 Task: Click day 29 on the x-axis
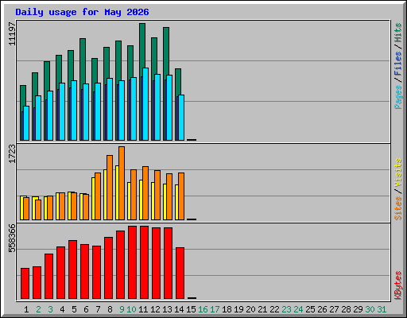pyautogui.click(x=358, y=309)
